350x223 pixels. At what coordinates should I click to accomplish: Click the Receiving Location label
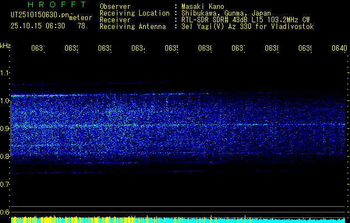[135, 13]
